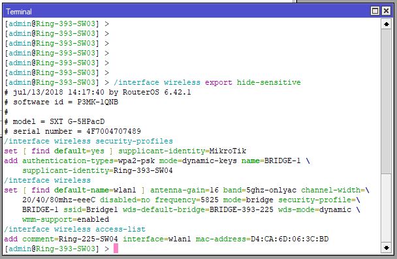Viewport: 397px width, 259px height.
Task: Click '/interface wireless security-profiles' line
Action: (88, 141)
